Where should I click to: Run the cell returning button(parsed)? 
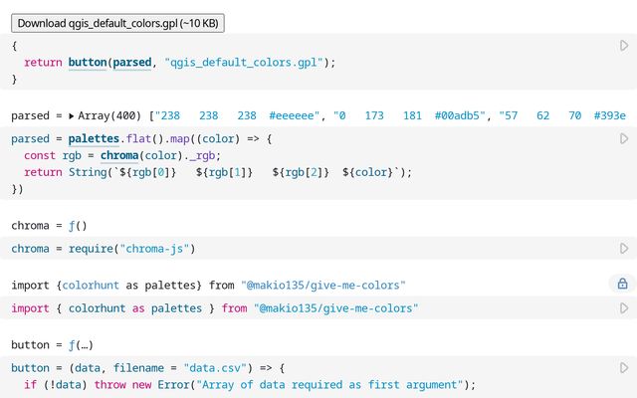(x=624, y=46)
